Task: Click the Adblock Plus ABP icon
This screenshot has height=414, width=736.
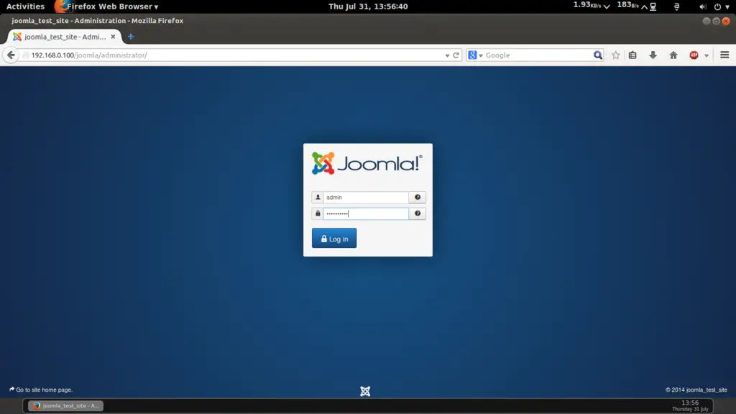Action: tap(694, 55)
